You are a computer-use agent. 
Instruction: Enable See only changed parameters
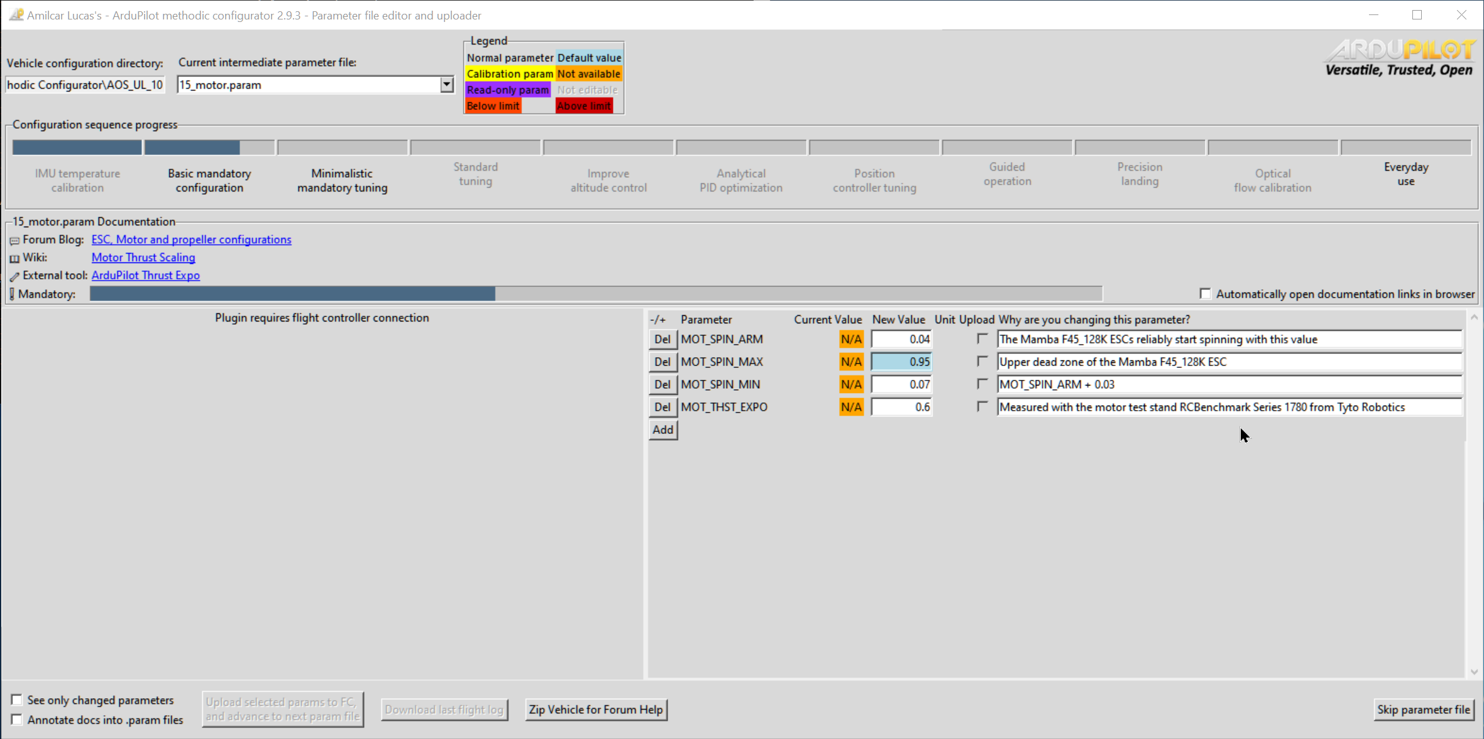[17, 699]
